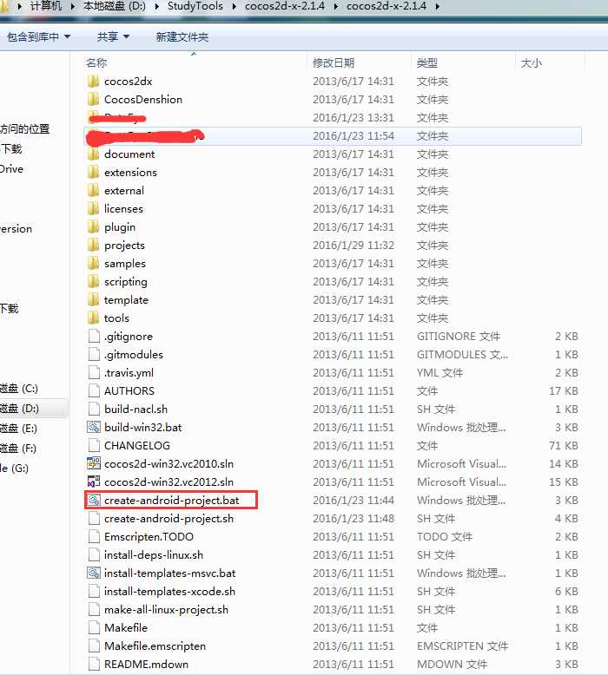Viewport: 608px width, 675px height.
Task: Select the file name build-nacl.sh
Action: pyautogui.click(x=135, y=409)
